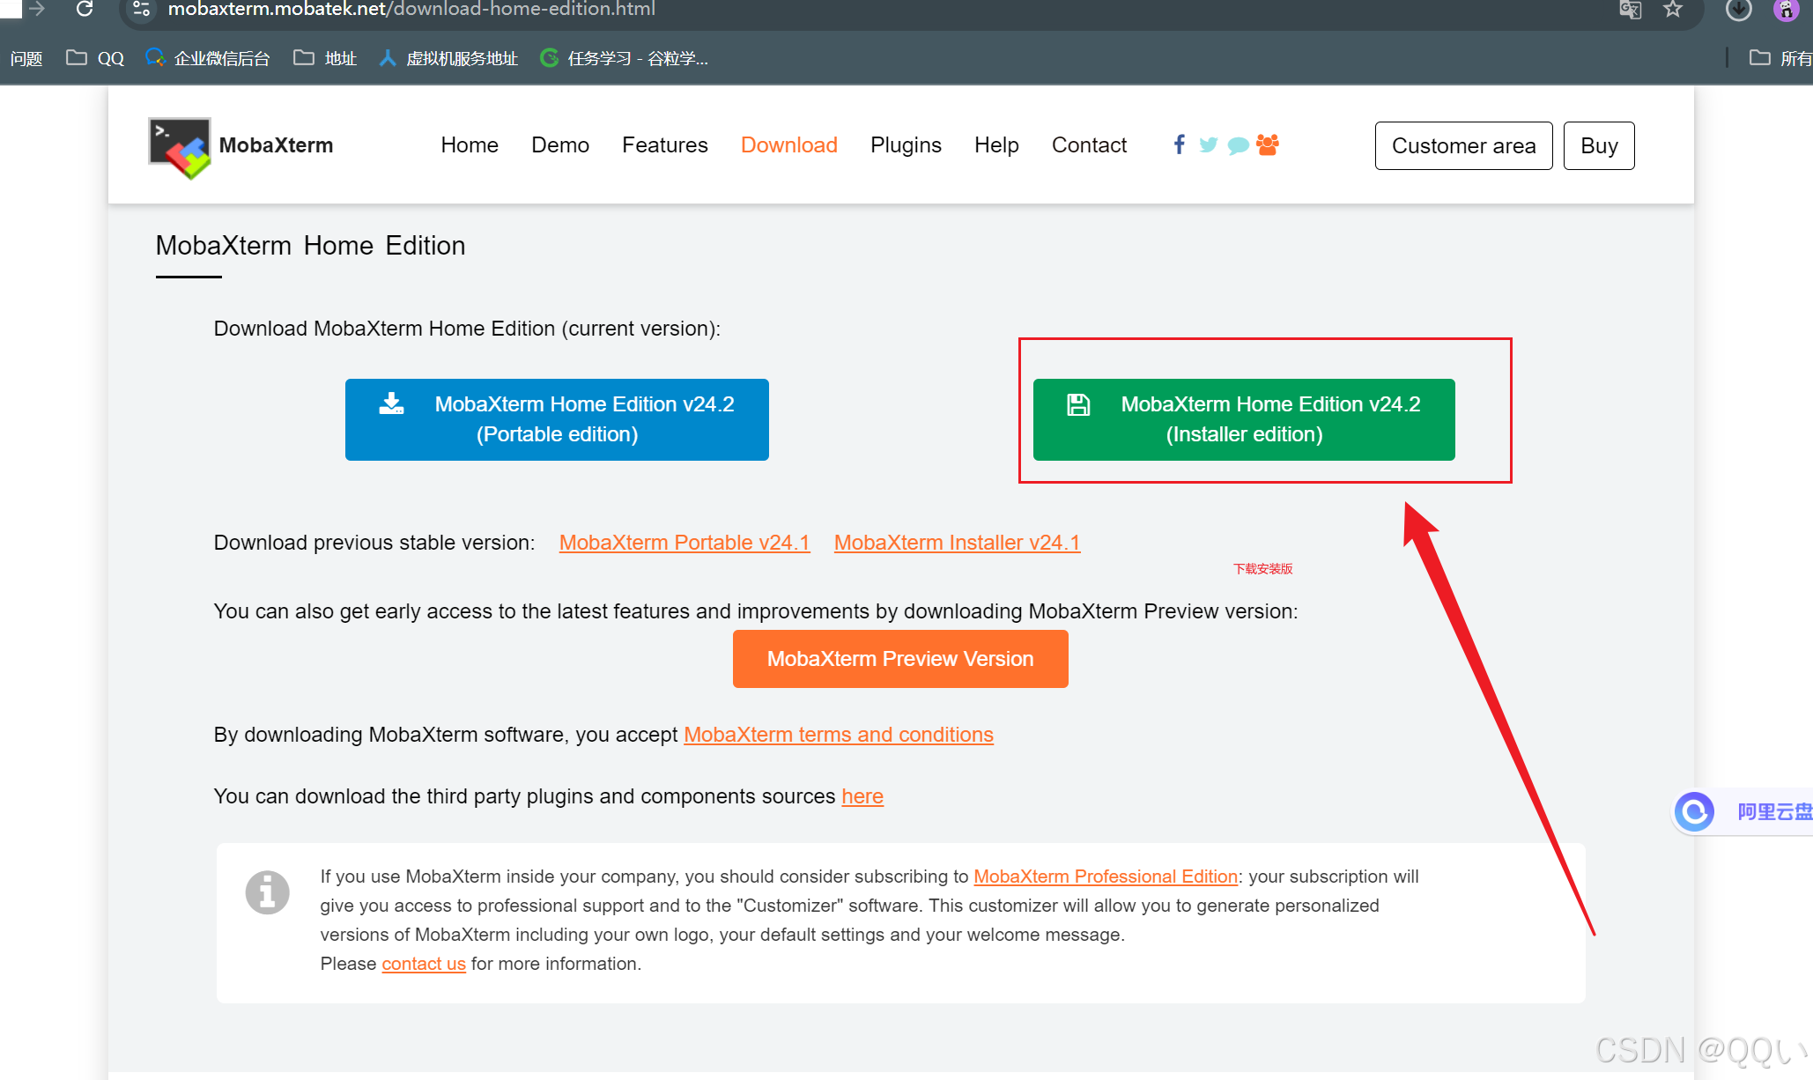Download the Installer edition v24.2
Screen dimensions: 1813x1080
click(1243, 419)
